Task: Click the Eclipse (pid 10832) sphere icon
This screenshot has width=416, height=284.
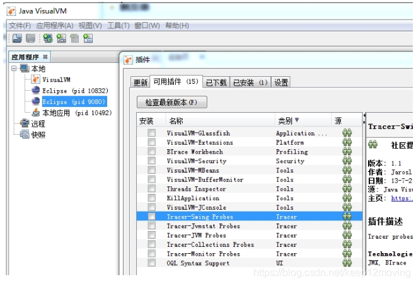Action: 35,91
